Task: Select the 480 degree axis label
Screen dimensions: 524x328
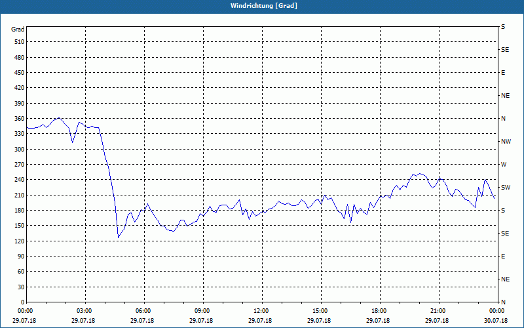Action: 19,57
